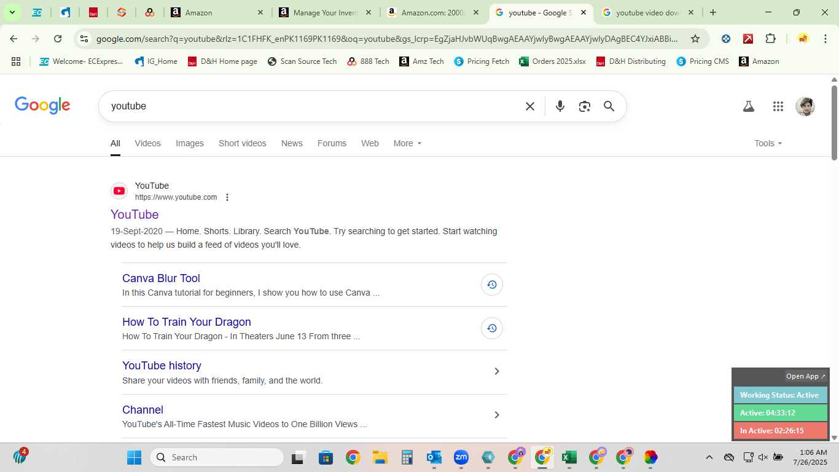
Task: Open Search Labs flask icon
Action: (748, 106)
